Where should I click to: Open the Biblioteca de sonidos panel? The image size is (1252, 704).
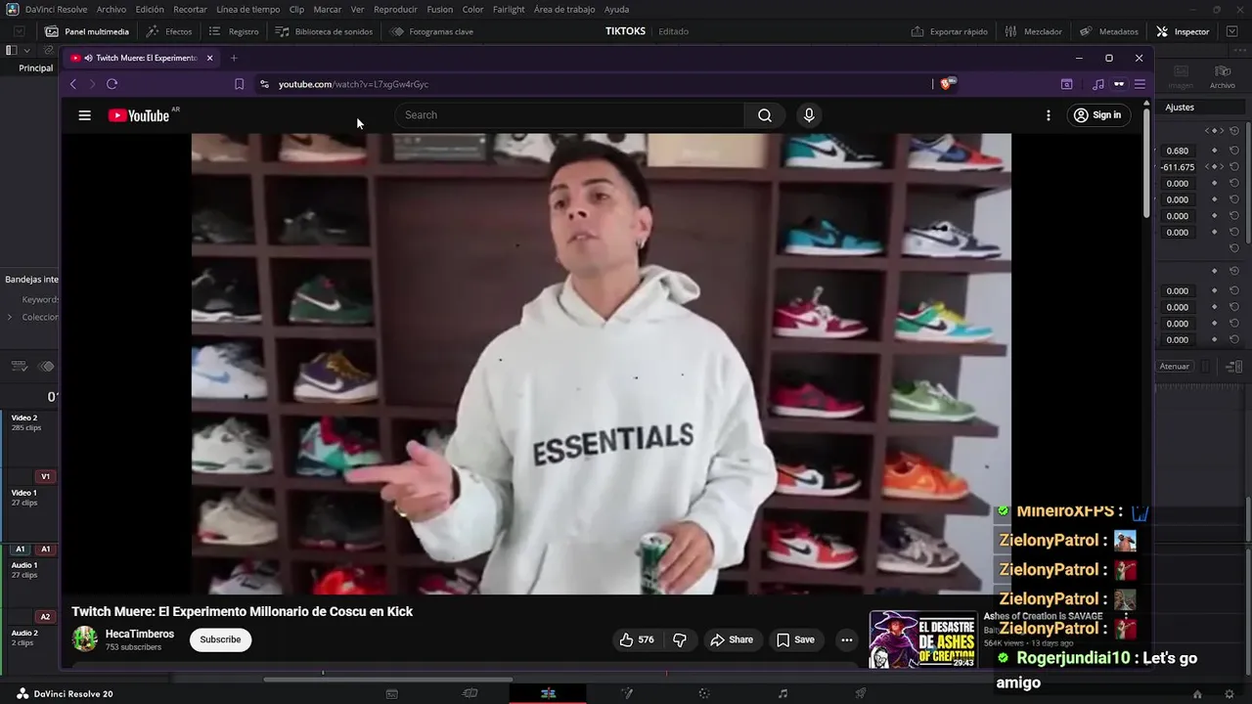click(x=324, y=31)
